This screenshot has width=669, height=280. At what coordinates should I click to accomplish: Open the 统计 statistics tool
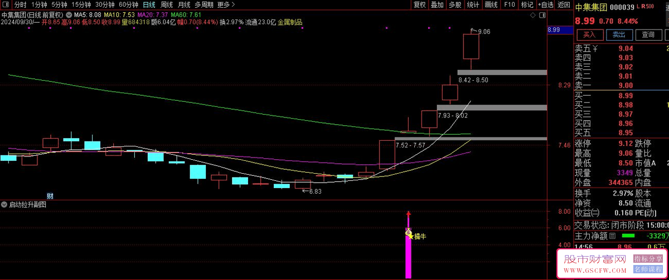[473, 4]
